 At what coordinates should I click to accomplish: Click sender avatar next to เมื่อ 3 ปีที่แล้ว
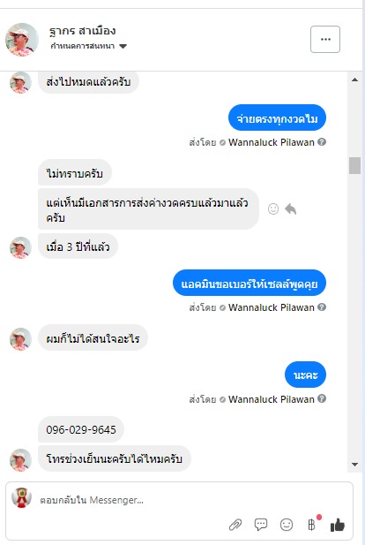tap(20, 247)
